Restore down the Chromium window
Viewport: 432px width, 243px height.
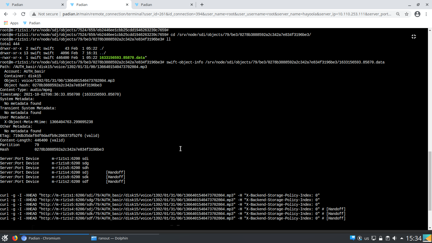click(x=418, y=5)
